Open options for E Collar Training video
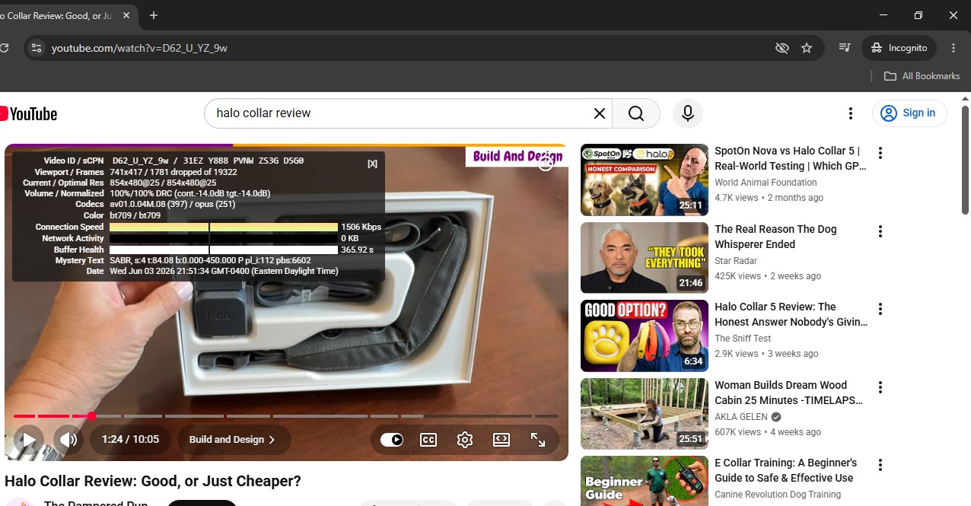The width and height of the screenshot is (971, 506). coord(880,465)
